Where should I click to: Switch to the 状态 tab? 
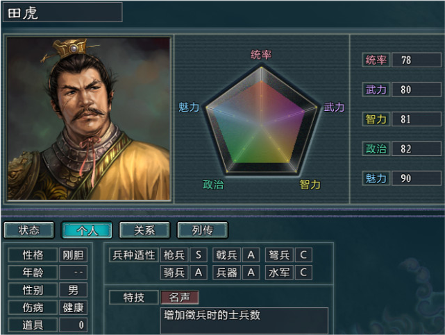(28, 230)
